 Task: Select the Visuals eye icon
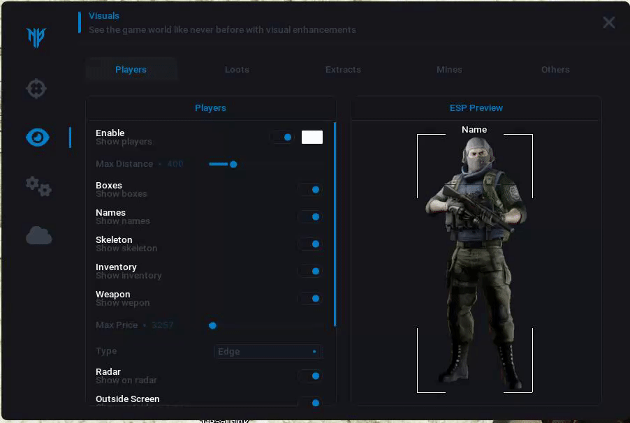[x=37, y=138]
